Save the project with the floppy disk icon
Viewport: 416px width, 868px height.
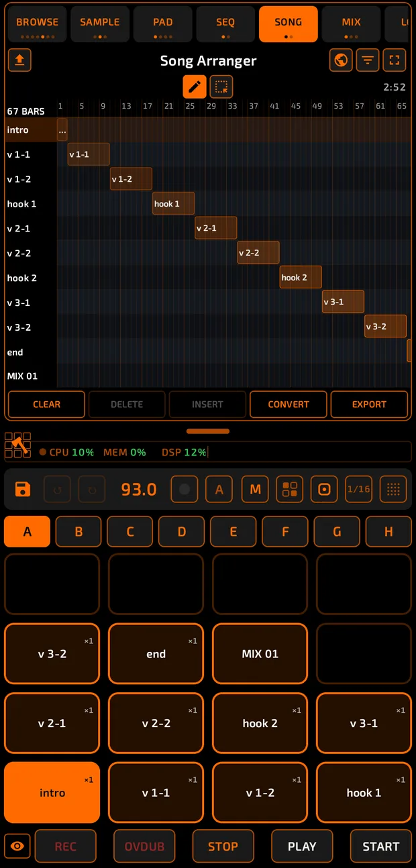23,489
